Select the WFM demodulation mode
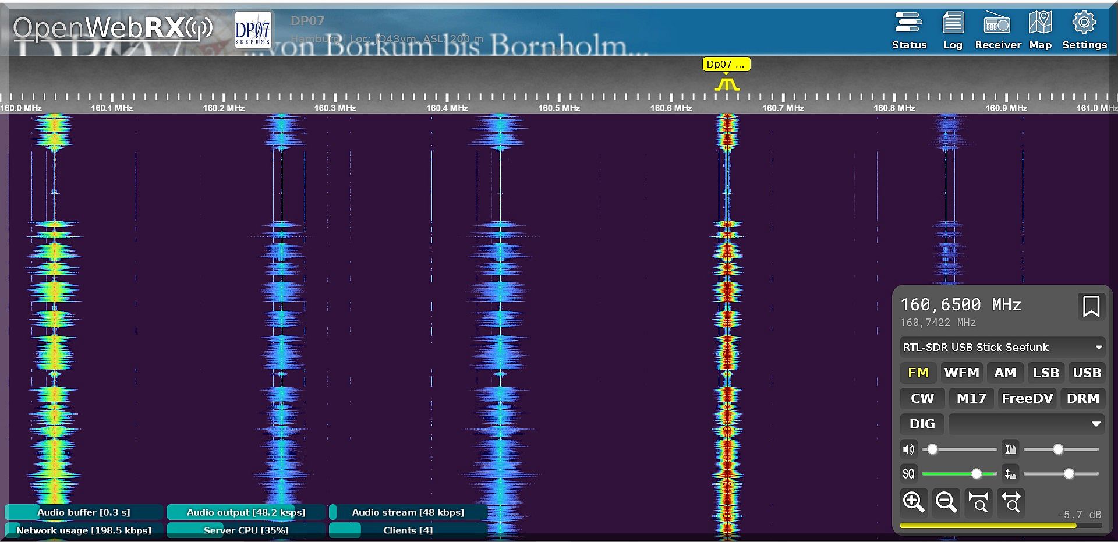The image size is (1118, 542). (x=961, y=373)
